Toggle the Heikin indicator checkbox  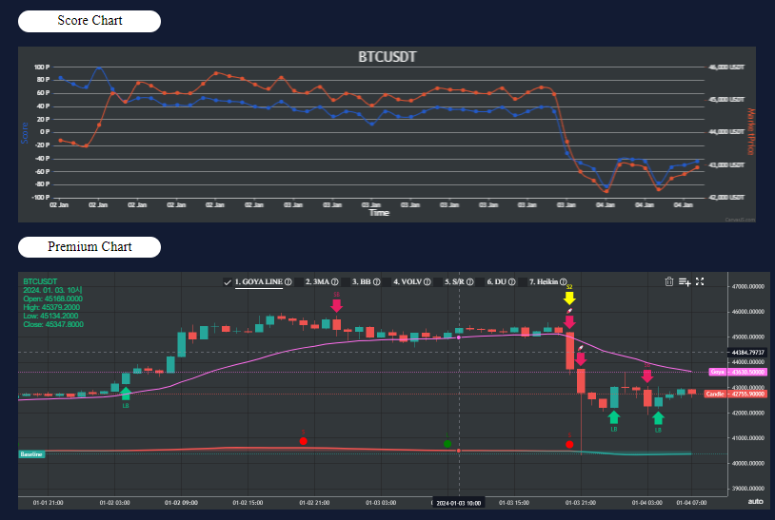click(521, 281)
